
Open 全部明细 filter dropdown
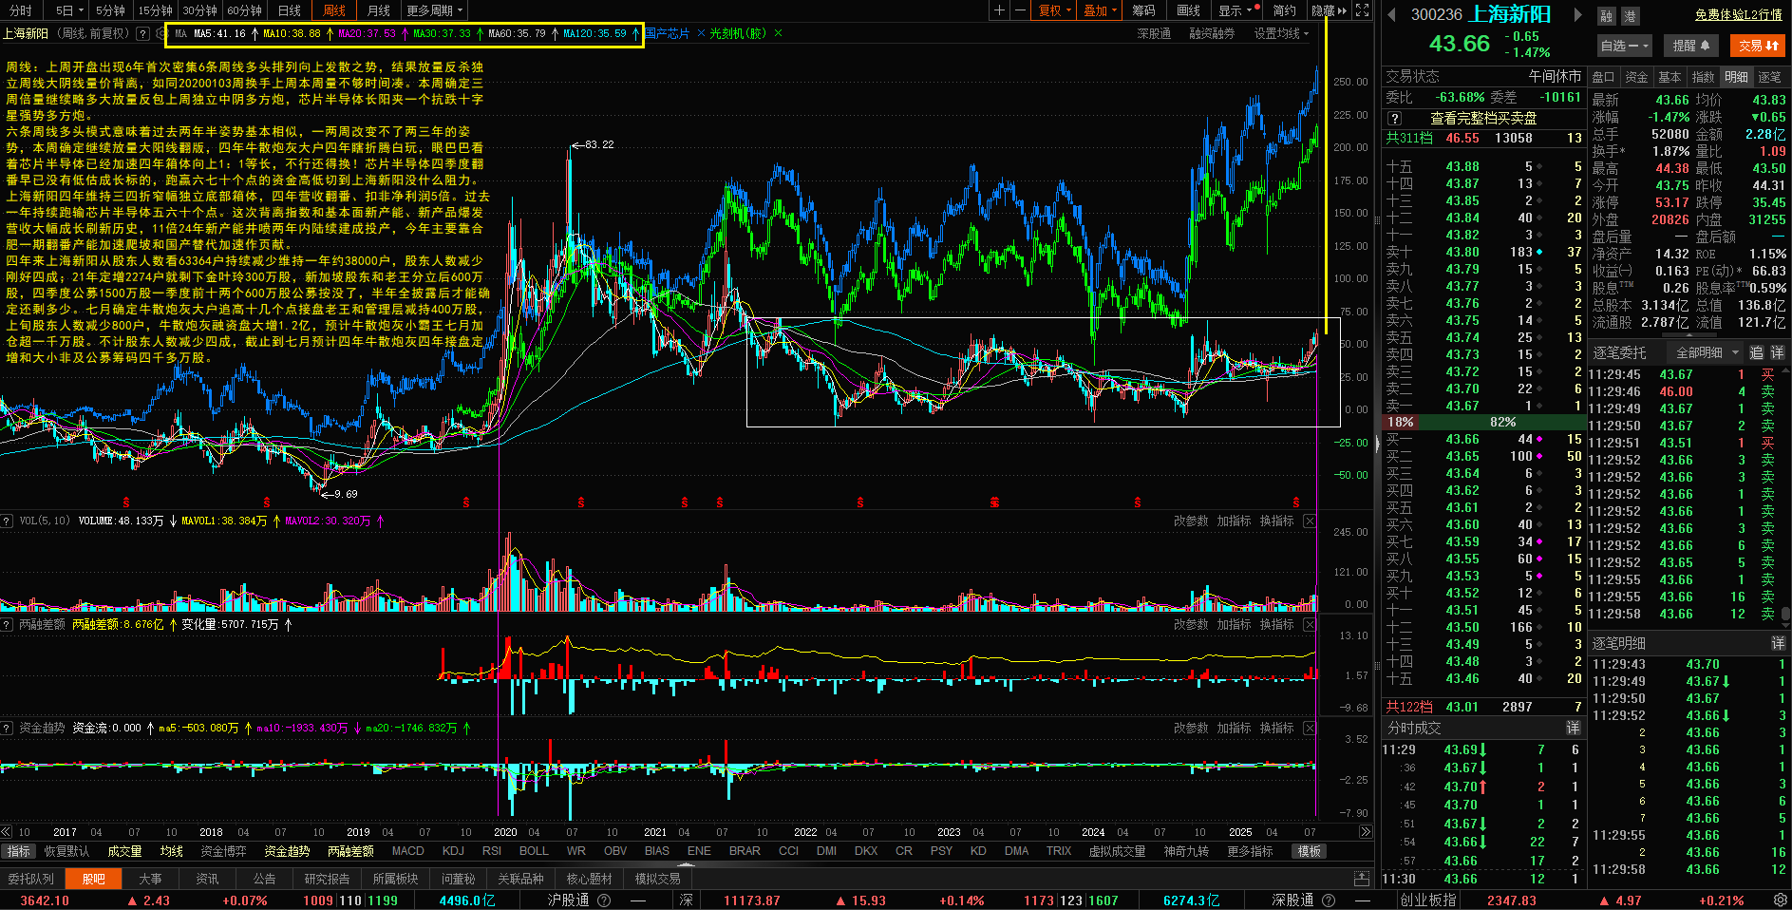1707,352
